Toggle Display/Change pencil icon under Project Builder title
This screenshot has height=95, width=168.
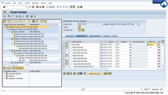click(4, 16)
